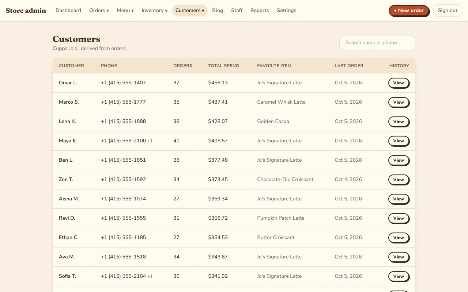
Task: Show history for Ben L.
Action: click(x=399, y=160)
